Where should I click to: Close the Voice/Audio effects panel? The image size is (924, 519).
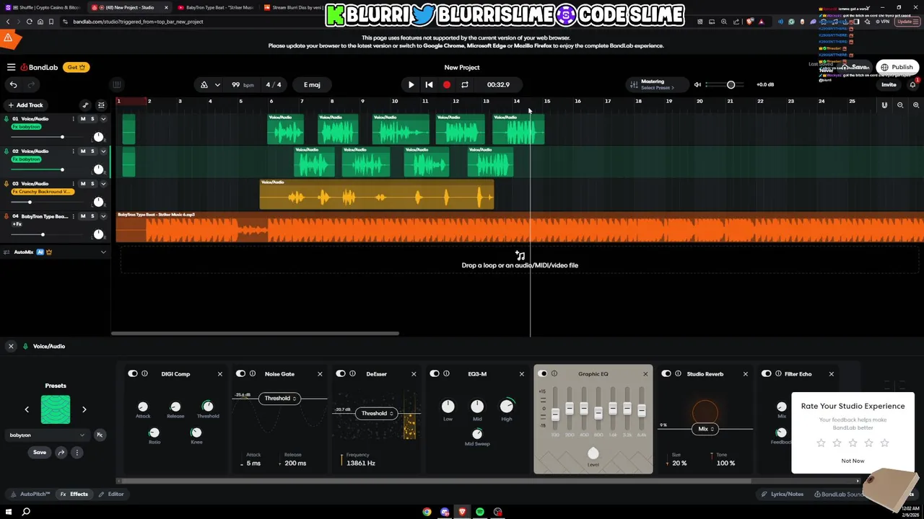point(11,347)
